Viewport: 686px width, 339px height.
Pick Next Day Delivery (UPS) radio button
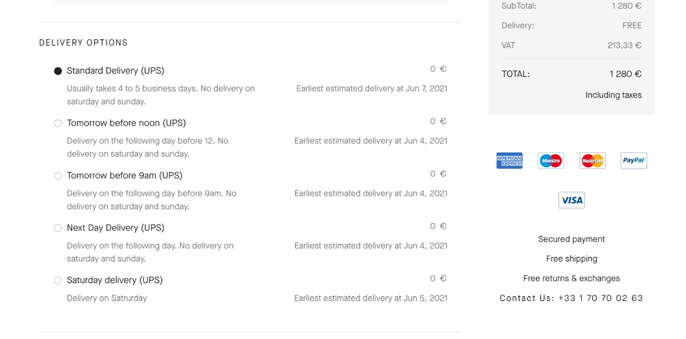pyautogui.click(x=58, y=228)
